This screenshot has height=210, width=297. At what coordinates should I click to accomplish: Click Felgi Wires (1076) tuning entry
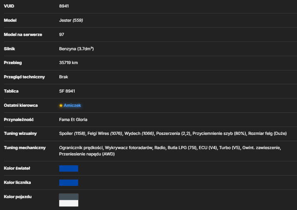(x=105, y=133)
